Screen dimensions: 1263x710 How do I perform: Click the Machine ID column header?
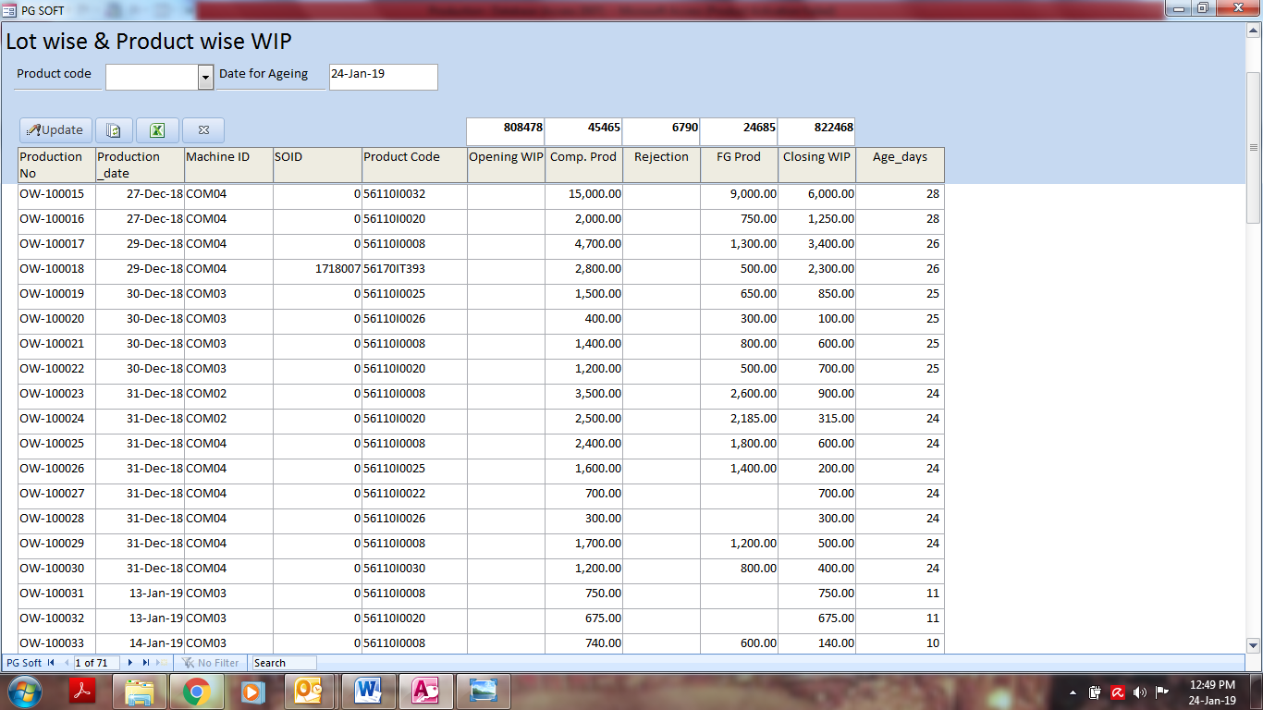click(x=228, y=165)
